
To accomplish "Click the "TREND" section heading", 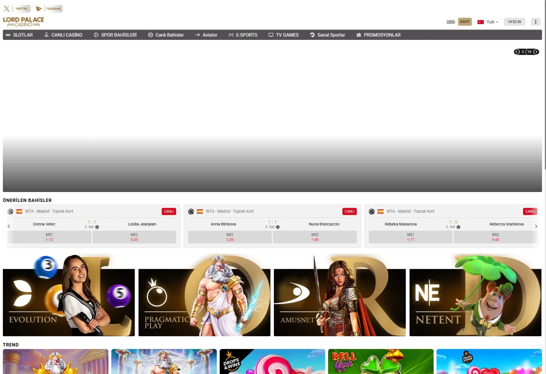I will [11, 345].
